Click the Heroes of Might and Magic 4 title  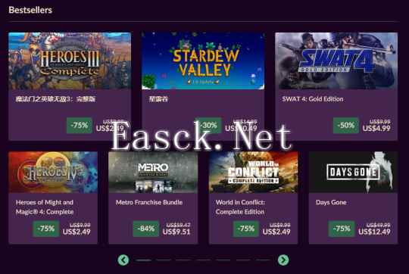tap(45, 207)
